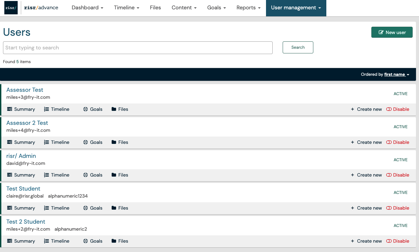This screenshot has height=252, width=419.
Task: Open the Summary view for Assessor Test
Action: tap(21, 109)
